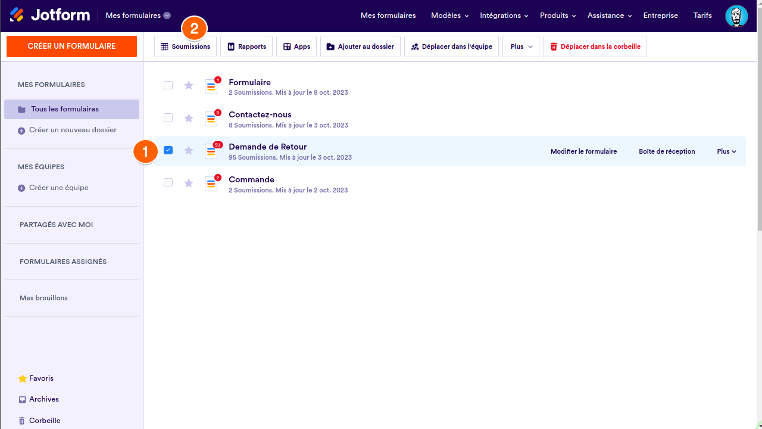Open Rapports for the selected form
The image size is (762, 429).
click(x=246, y=46)
